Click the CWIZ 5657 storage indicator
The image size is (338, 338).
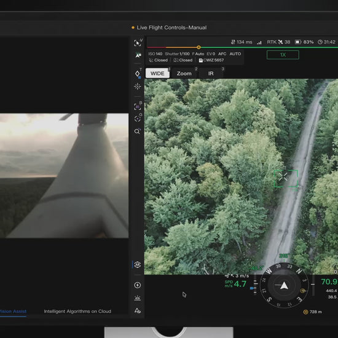tap(211, 60)
